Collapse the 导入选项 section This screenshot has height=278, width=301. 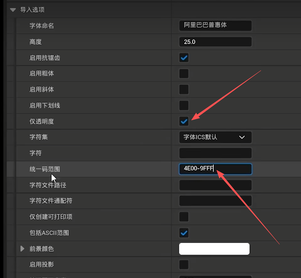pyautogui.click(x=13, y=10)
